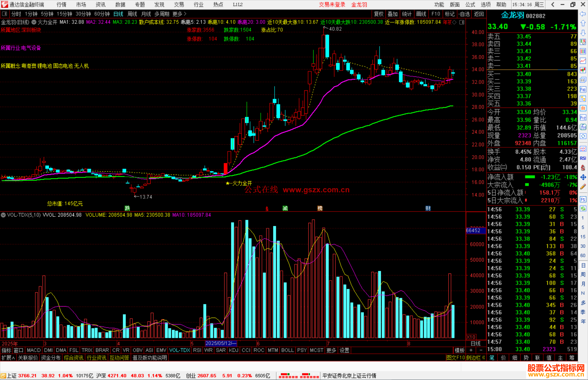Click the minus zoom button near 模板

pyautogui.click(x=481, y=350)
